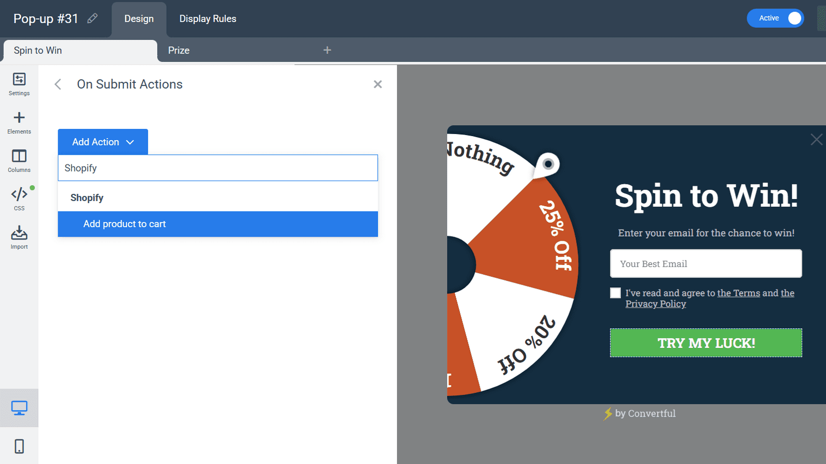Click the pencil icon to rename Pop-up #31
Screen dimensions: 826x464
click(92, 18)
